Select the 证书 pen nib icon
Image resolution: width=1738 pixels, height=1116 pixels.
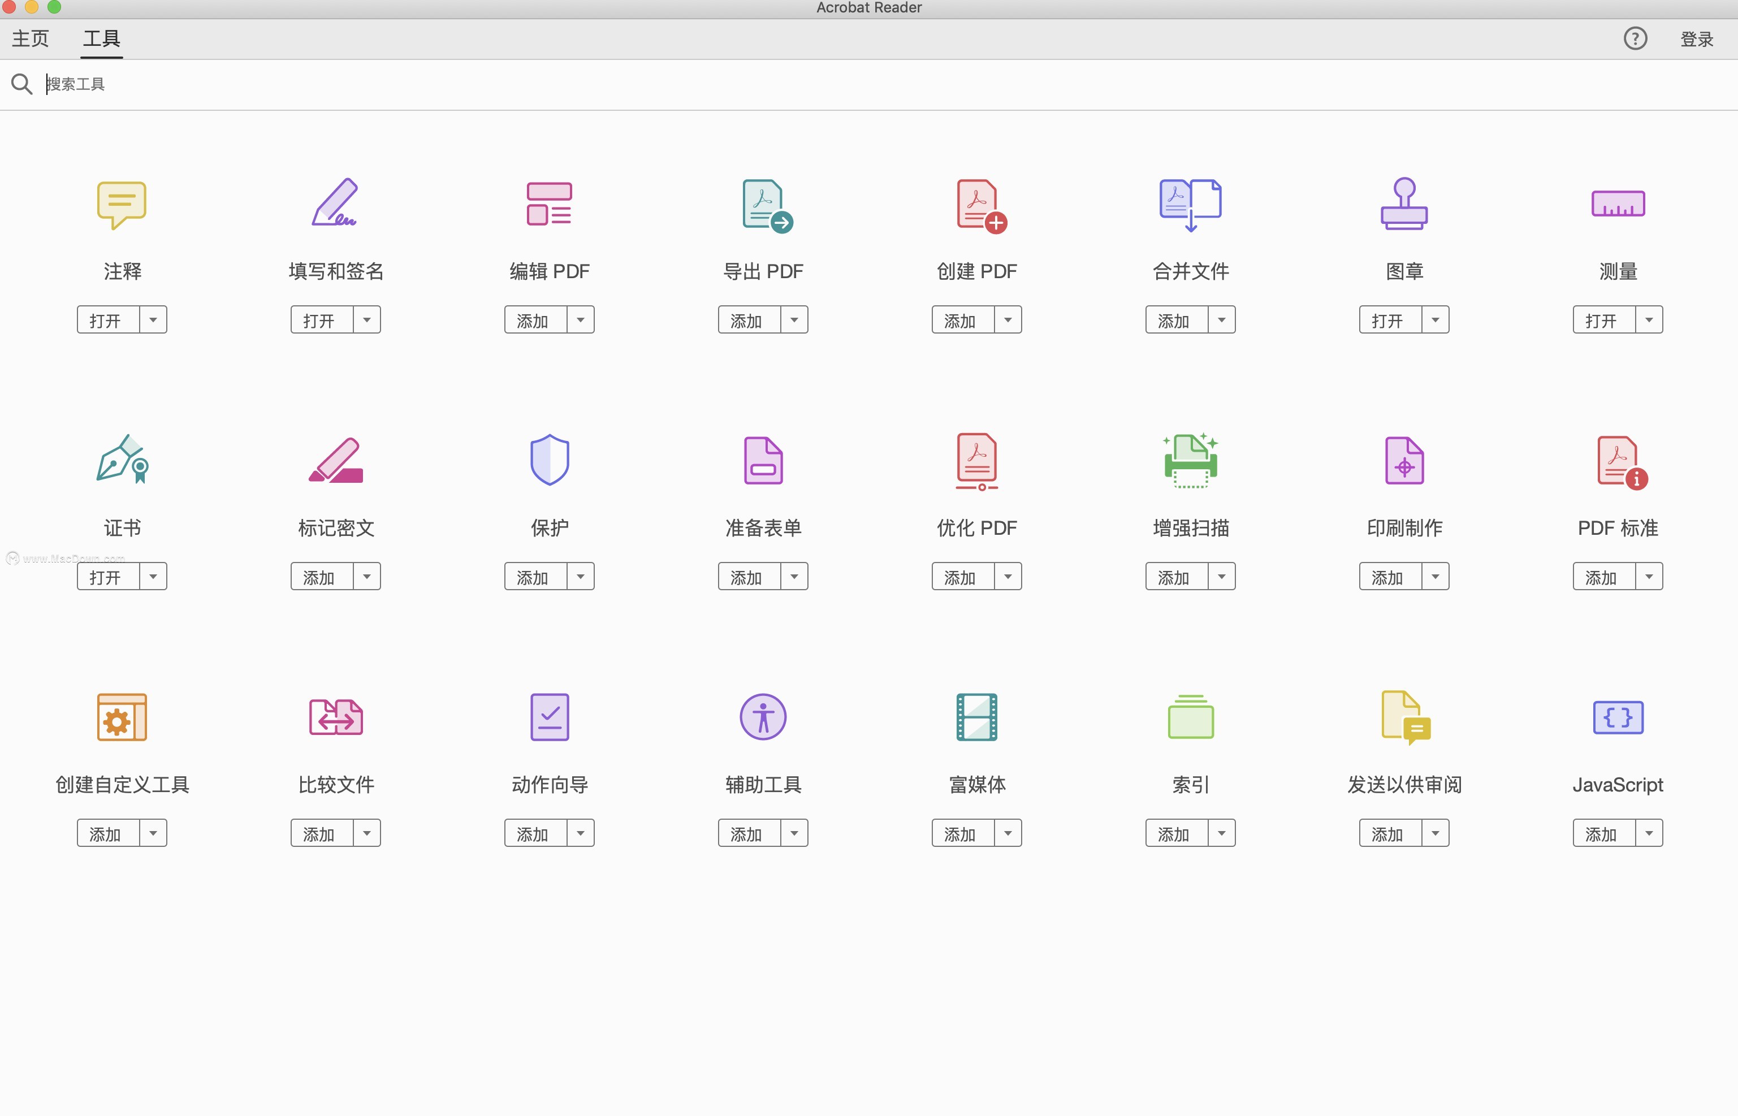[123, 460]
